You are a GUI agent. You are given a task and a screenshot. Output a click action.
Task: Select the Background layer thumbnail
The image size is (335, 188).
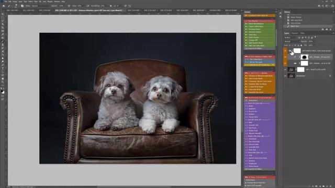[x=291, y=76]
